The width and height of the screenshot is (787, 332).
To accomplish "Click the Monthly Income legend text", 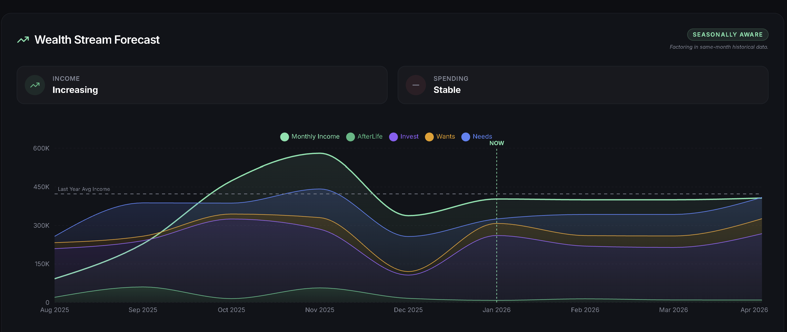I will 315,137.
